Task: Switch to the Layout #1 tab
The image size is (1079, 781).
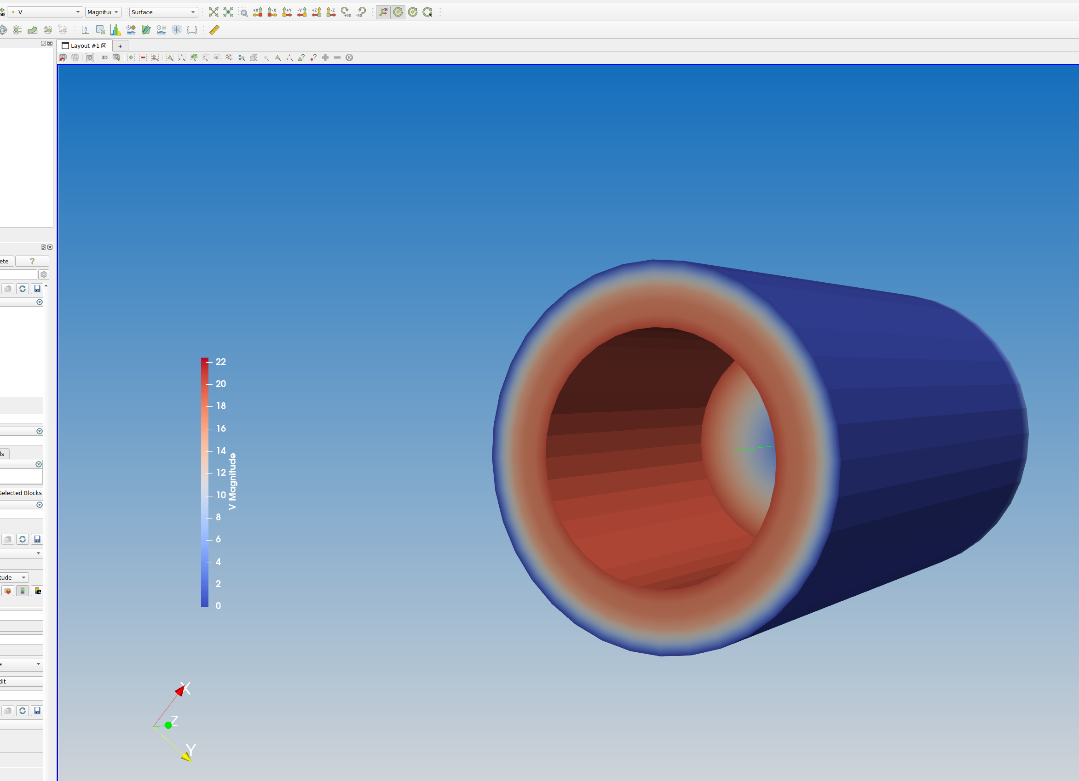Action: tap(86, 46)
